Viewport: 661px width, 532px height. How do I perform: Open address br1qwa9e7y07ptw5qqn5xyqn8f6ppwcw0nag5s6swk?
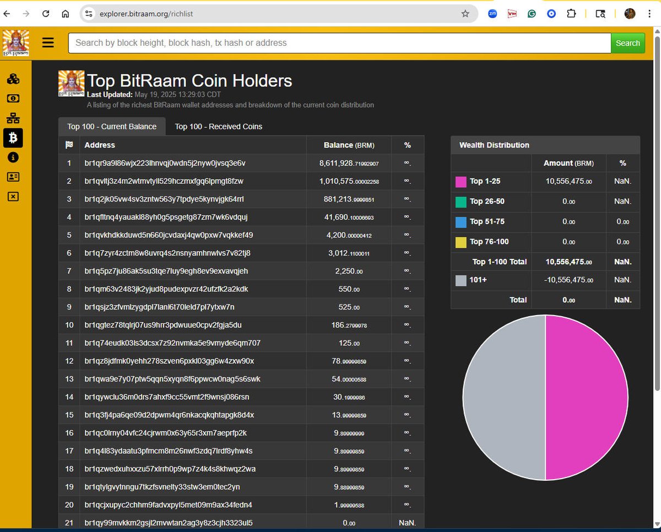coord(172,379)
